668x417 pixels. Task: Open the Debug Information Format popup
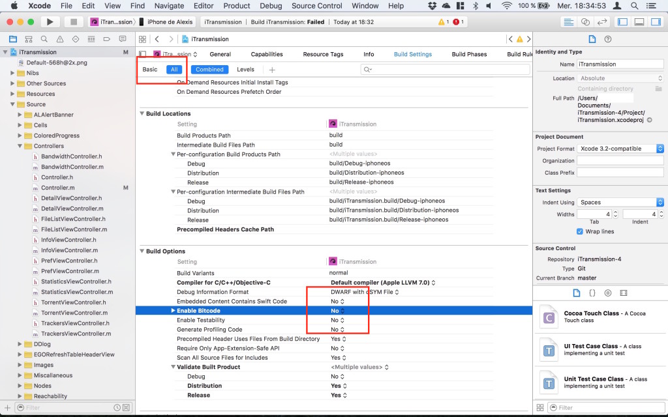click(365, 292)
